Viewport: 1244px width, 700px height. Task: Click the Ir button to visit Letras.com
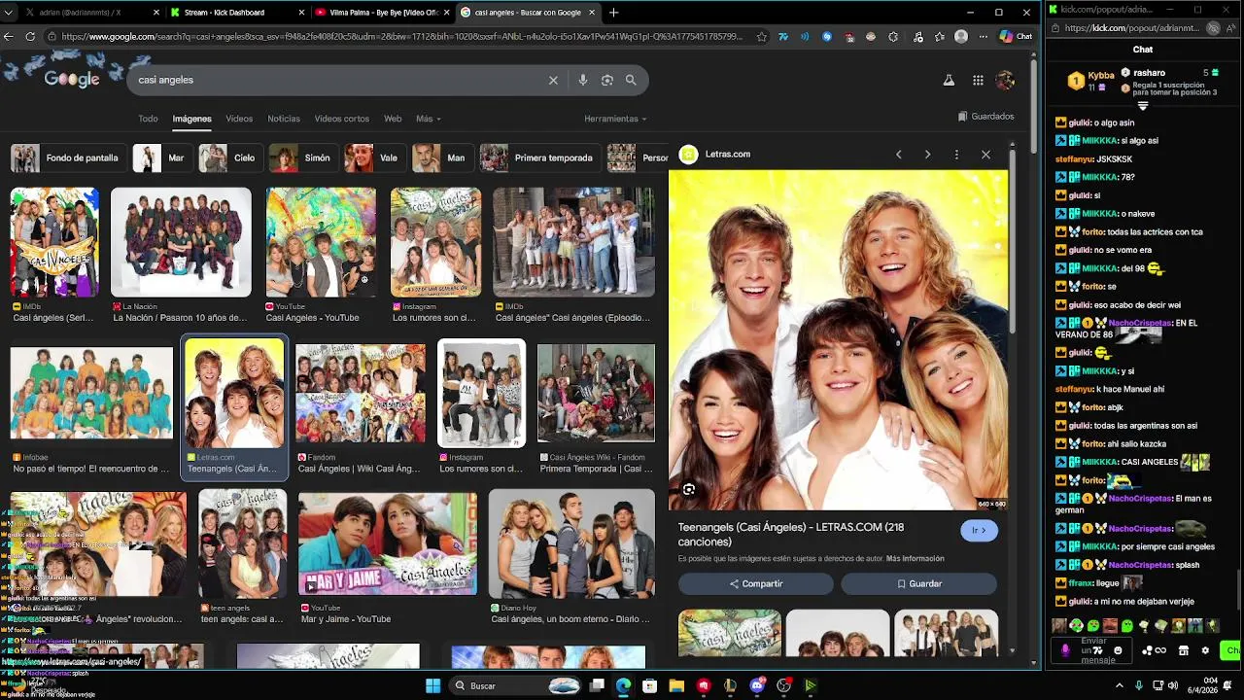979,530
